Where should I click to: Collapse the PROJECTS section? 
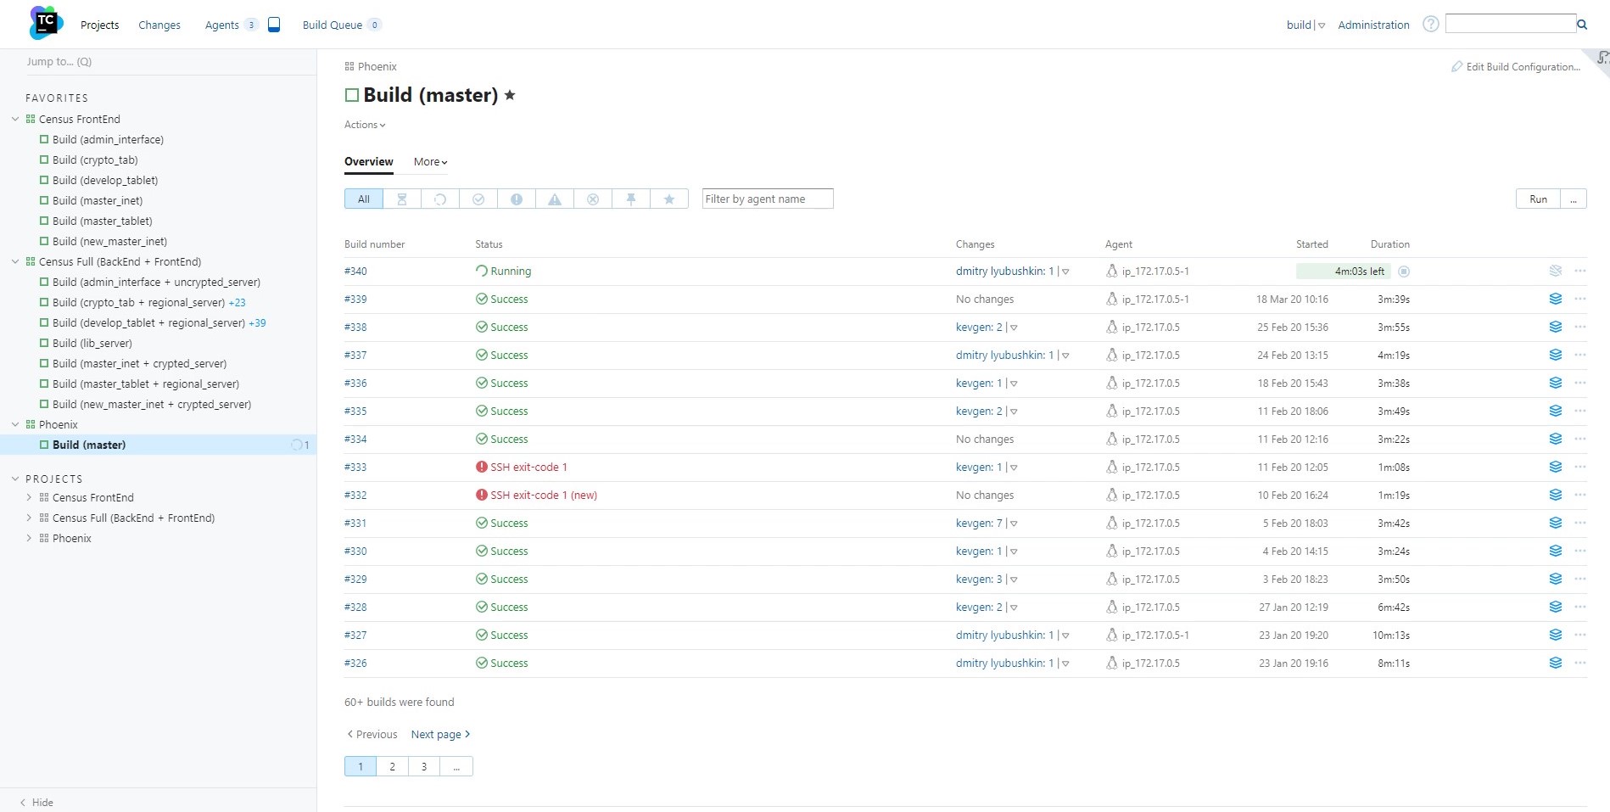[15, 479]
